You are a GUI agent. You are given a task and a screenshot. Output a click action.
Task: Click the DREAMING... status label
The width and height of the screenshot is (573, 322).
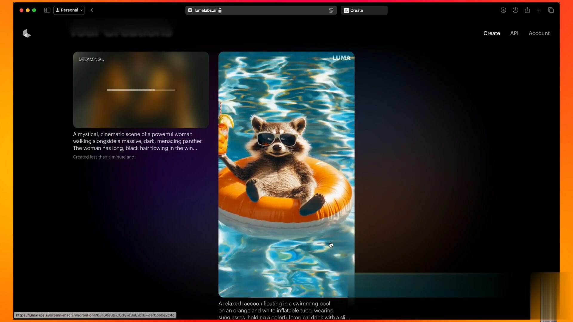[x=91, y=59]
